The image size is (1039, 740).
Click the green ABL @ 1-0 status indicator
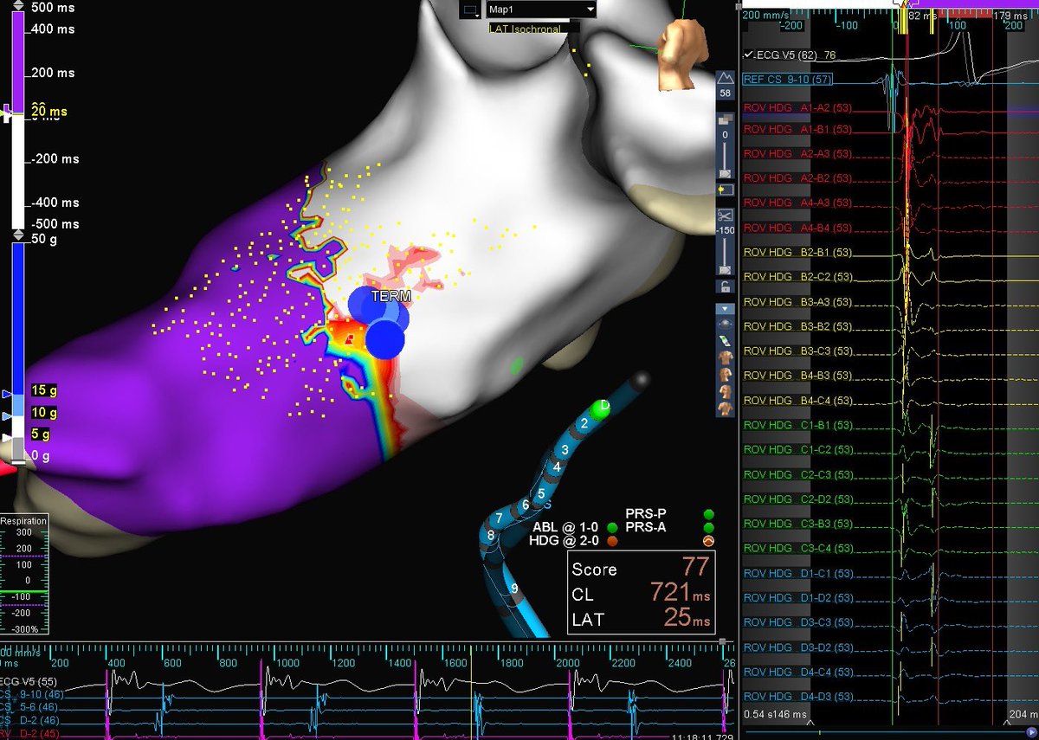[612, 527]
